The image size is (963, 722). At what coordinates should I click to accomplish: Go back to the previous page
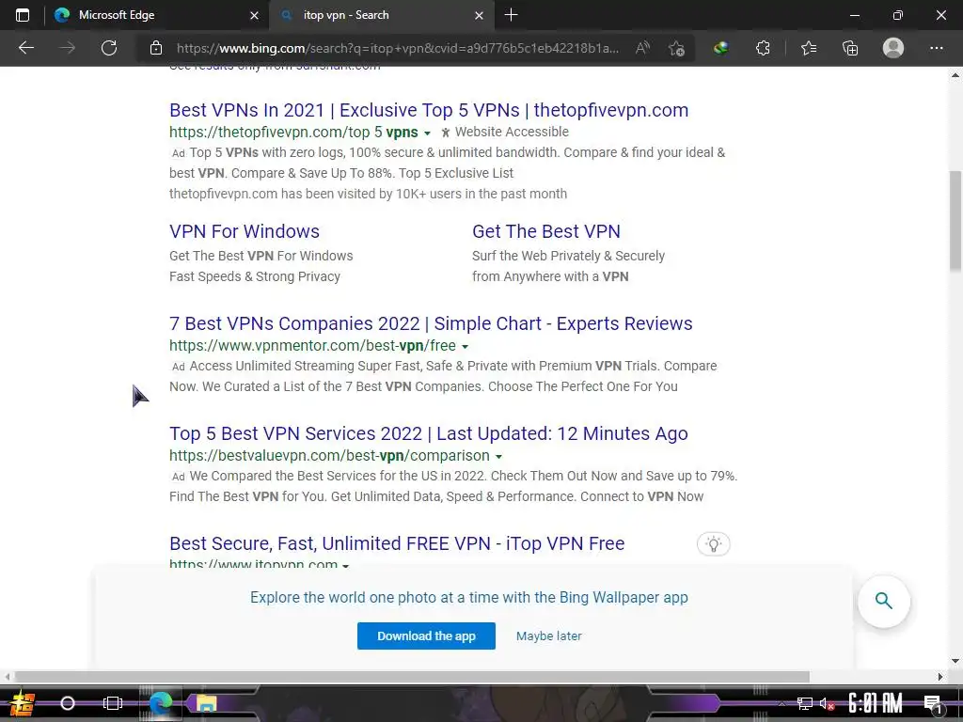coord(25,48)
